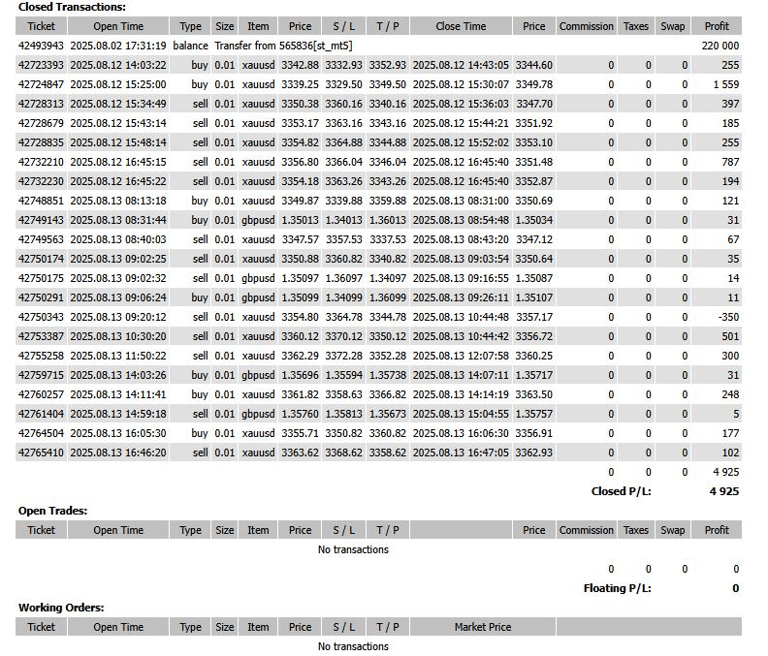Select ticket number 42493943
This screenshot has width=768, height=656.
(x=41, y=46)
